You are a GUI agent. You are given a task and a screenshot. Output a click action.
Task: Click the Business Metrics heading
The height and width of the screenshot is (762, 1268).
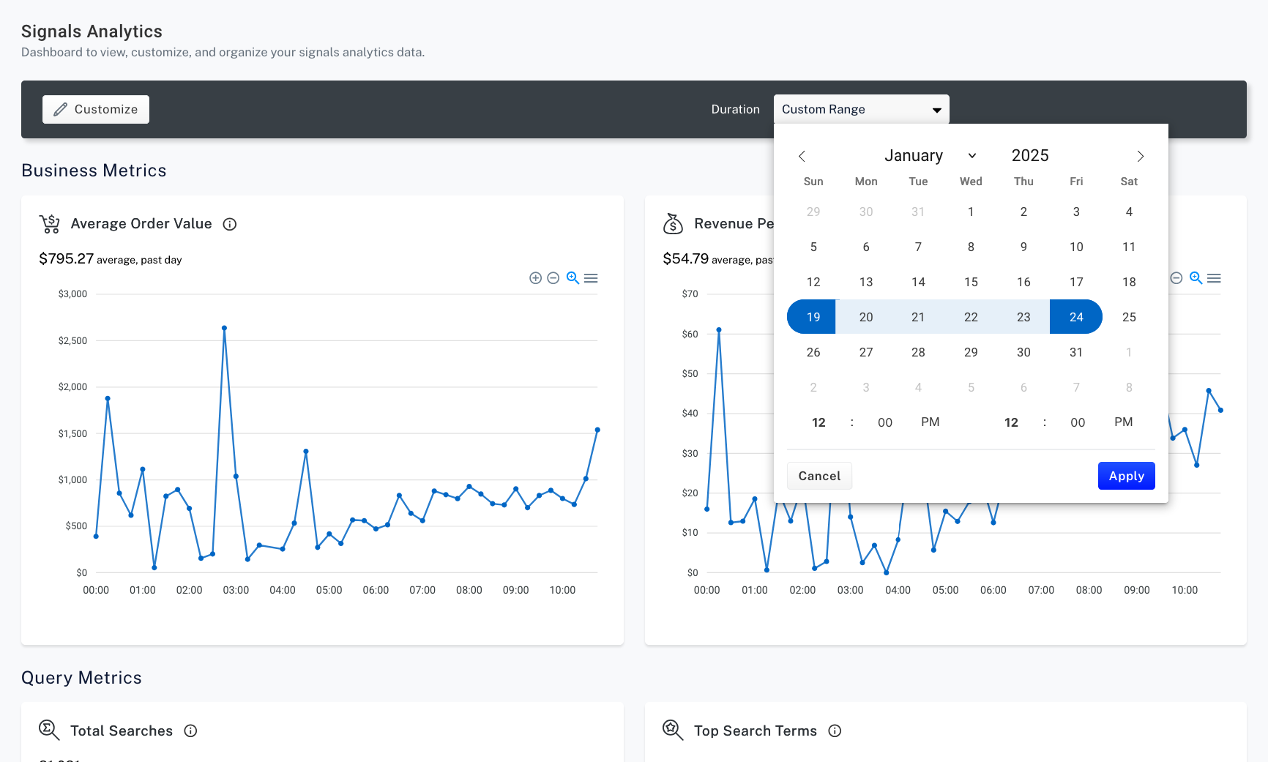(x=94, y=171)
